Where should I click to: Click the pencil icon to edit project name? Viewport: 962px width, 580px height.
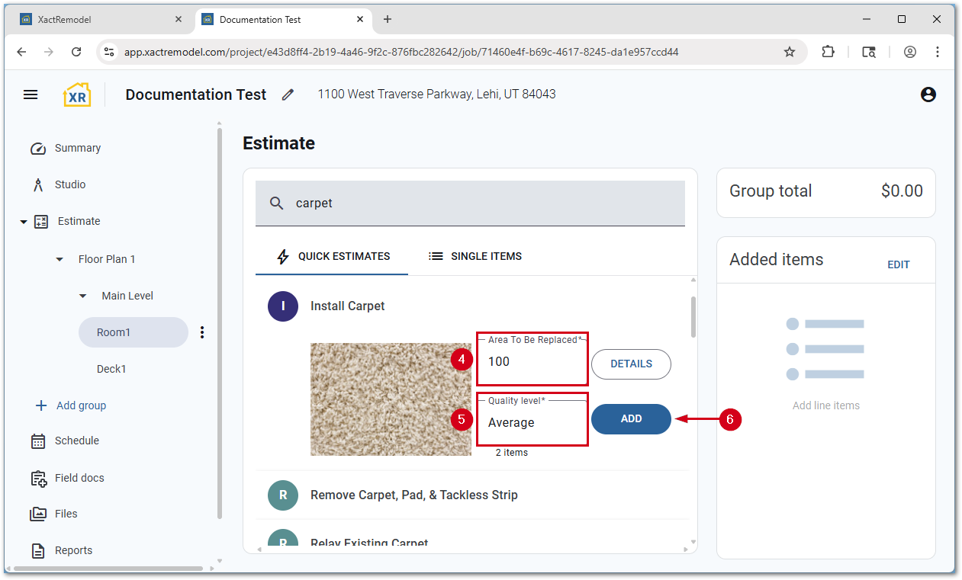point(288,95)
